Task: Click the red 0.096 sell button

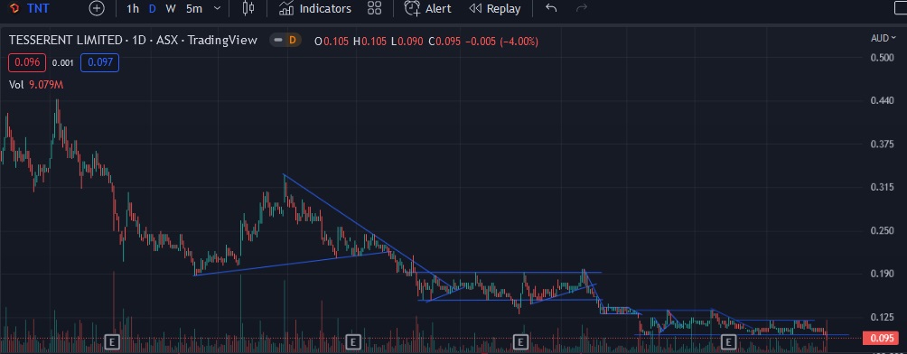Action: pyautogui.click(x=27, y=62)
